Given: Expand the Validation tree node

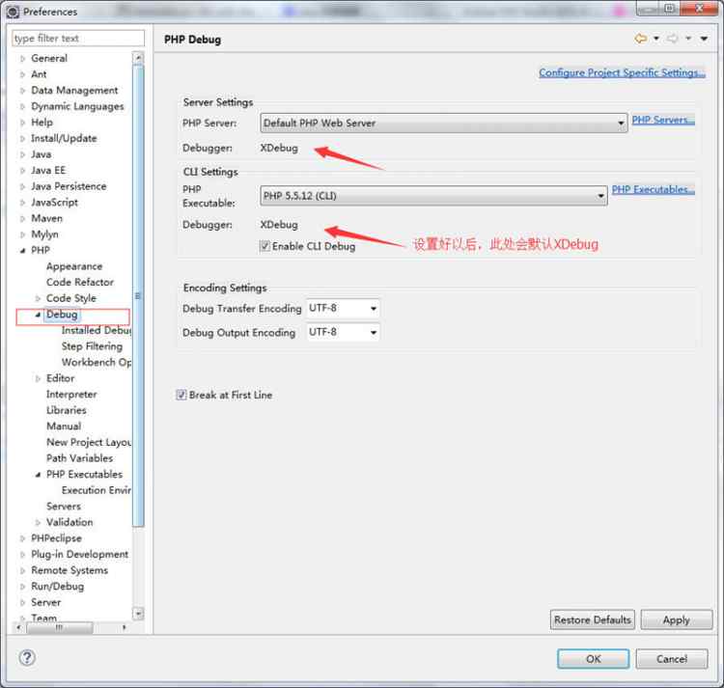Looking at the screenshot, I should tap(38, 523).
